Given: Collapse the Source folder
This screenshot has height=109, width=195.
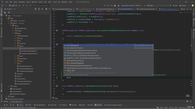Looking at the screenshot, I should [x=9, y=23].
